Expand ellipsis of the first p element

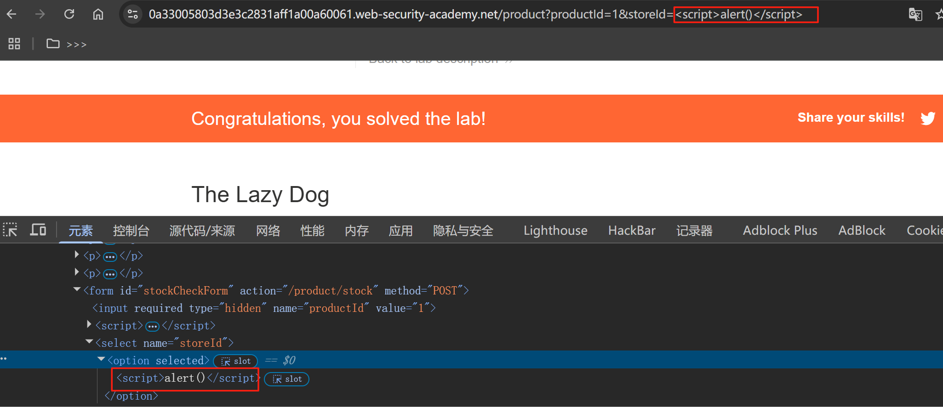[x=110, y=256]
